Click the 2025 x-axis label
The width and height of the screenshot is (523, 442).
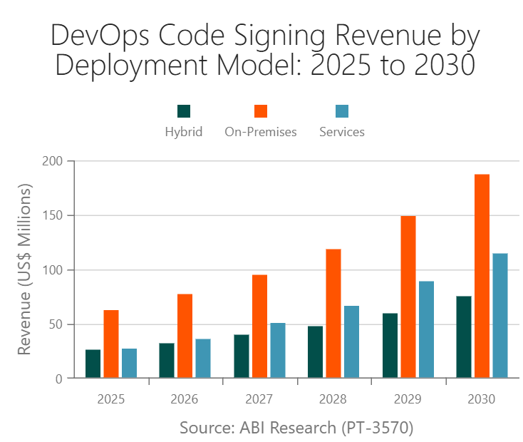point(110,399)
